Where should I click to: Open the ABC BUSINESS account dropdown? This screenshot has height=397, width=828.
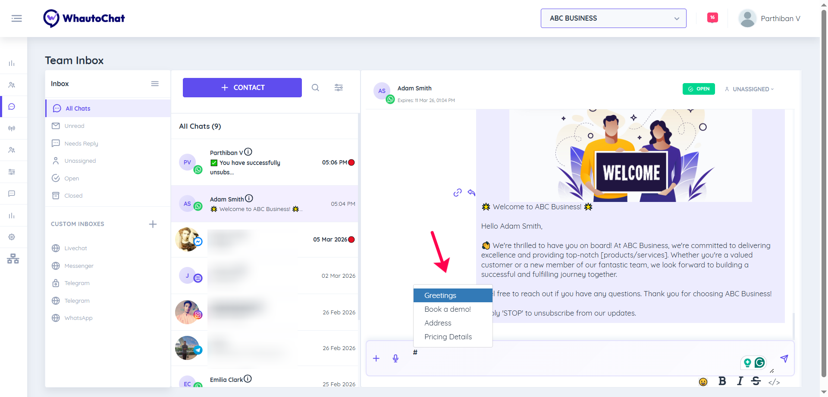(x=613, y=19)
